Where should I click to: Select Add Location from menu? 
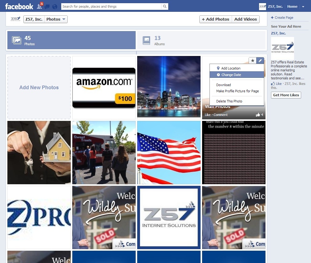pos(237,68)
